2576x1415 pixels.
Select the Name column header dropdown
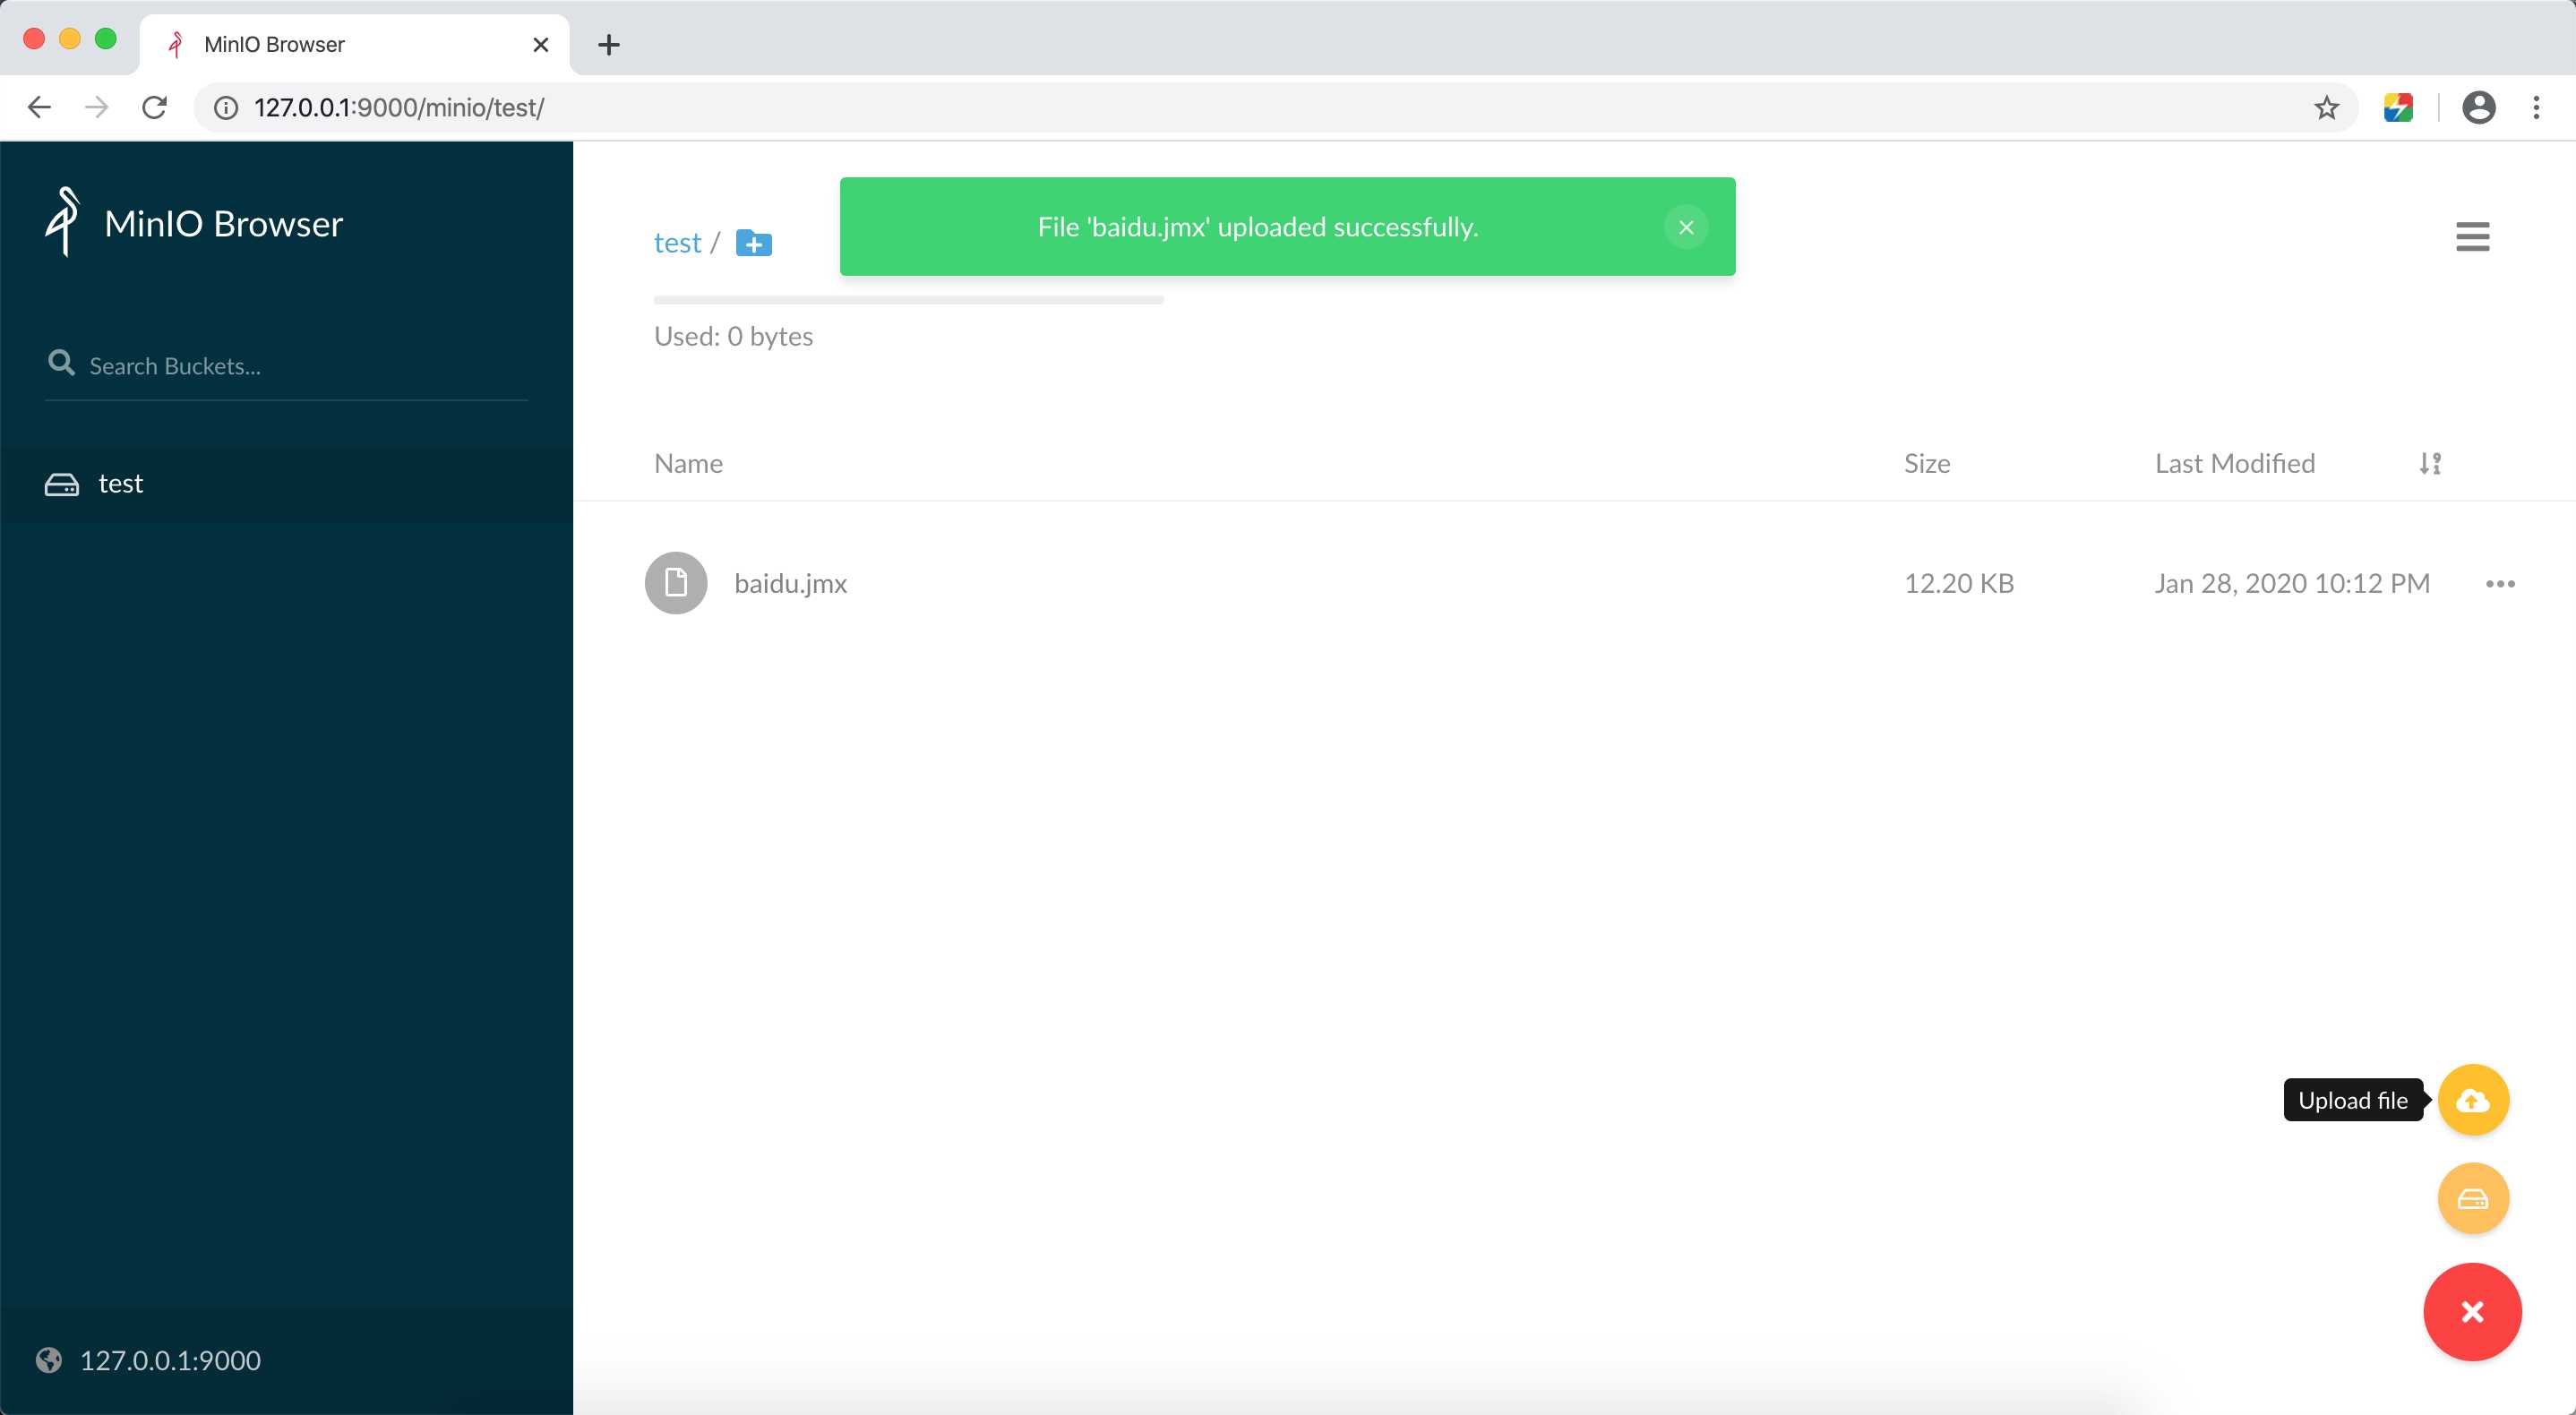(2428, 464)
